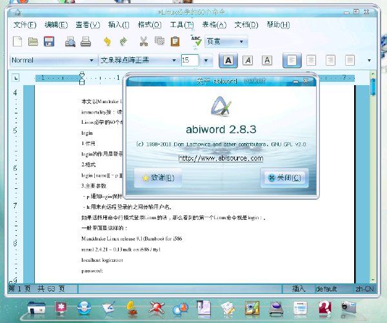Viewport: 387px width, 323px height.
Task: Click the document line starting Mandrake Linux release 9.1
Action: [x=132, y=239]
